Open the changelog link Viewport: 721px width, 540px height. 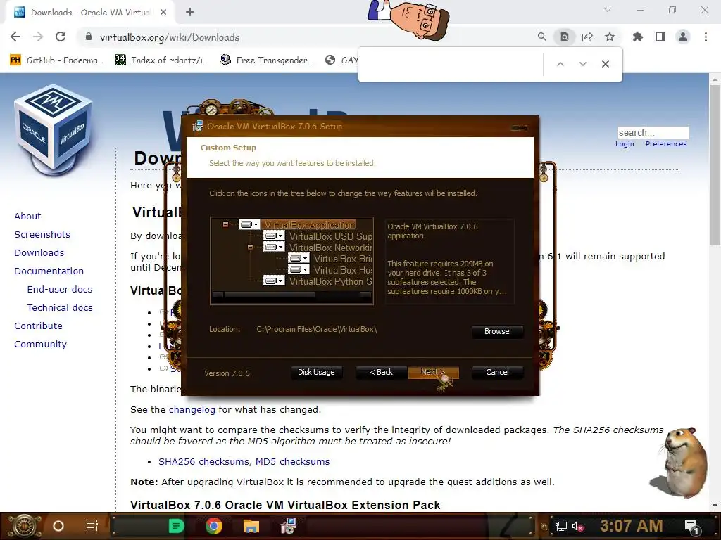(x=192, y=410)
